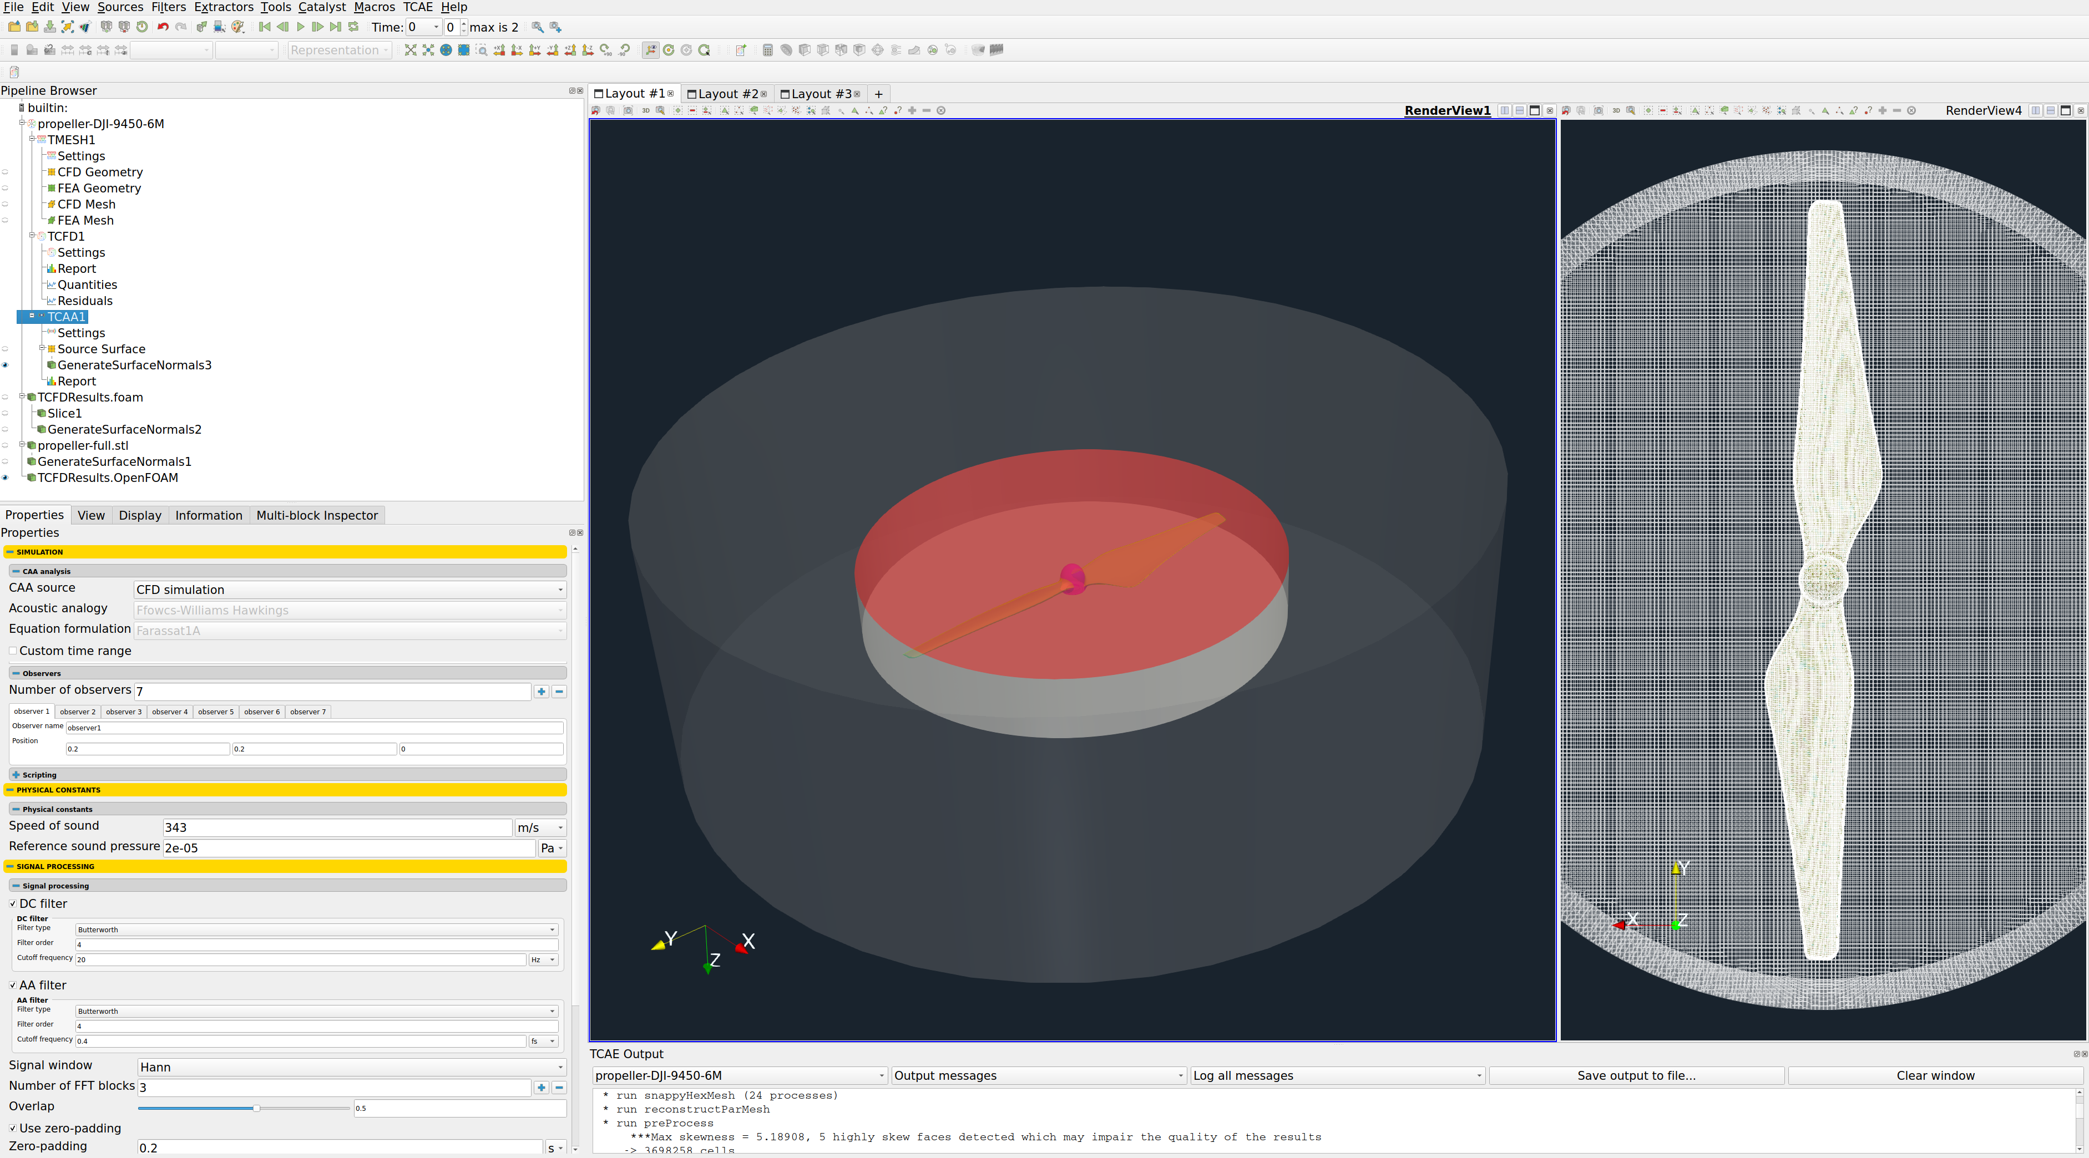2089x1158 pixels.
Task: Split RenderView1 horizontally
Action: click(1504, 111)
